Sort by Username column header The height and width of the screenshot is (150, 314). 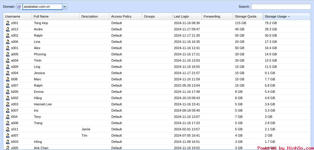[x=17, y=16]
